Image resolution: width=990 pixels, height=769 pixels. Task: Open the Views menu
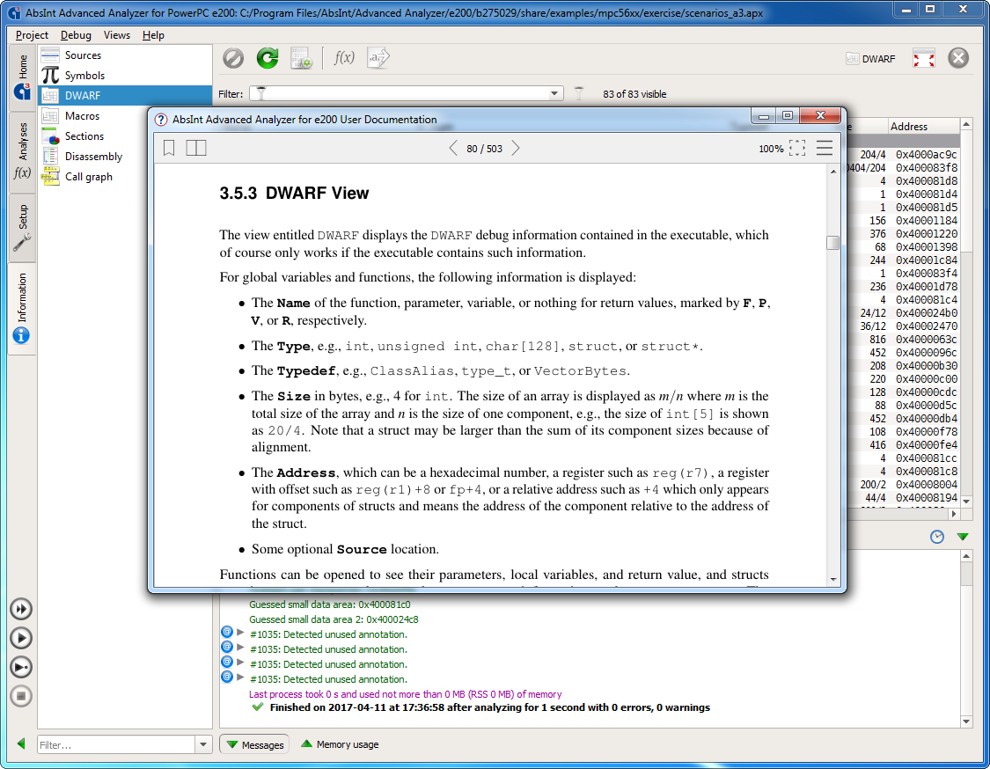point(117,35)
